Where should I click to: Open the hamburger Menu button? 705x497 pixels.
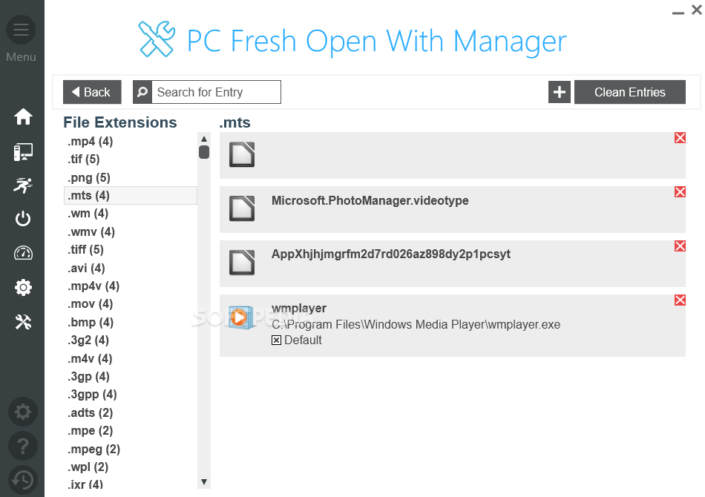[x=21, y=30]
